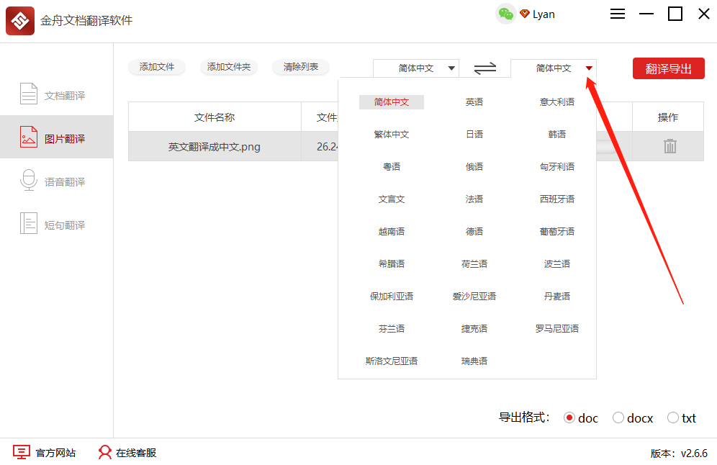Choose 葡萄牙语 from the language list
The width and height of the screenshot is (717, 465).
click(x=557, y=232)
